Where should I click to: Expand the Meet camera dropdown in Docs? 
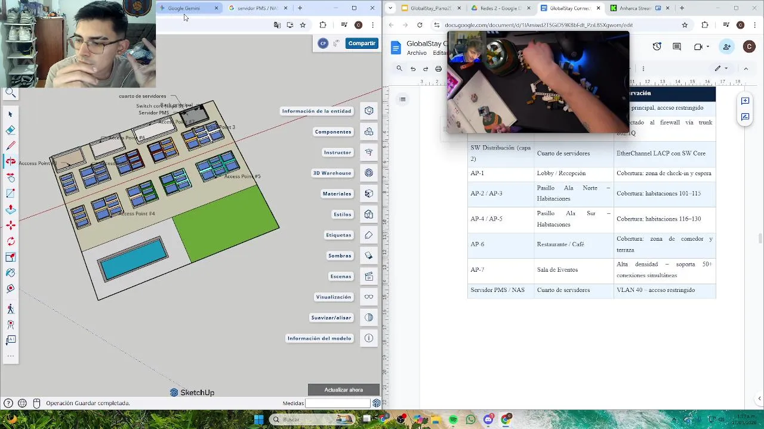click(x=708, y=46)
